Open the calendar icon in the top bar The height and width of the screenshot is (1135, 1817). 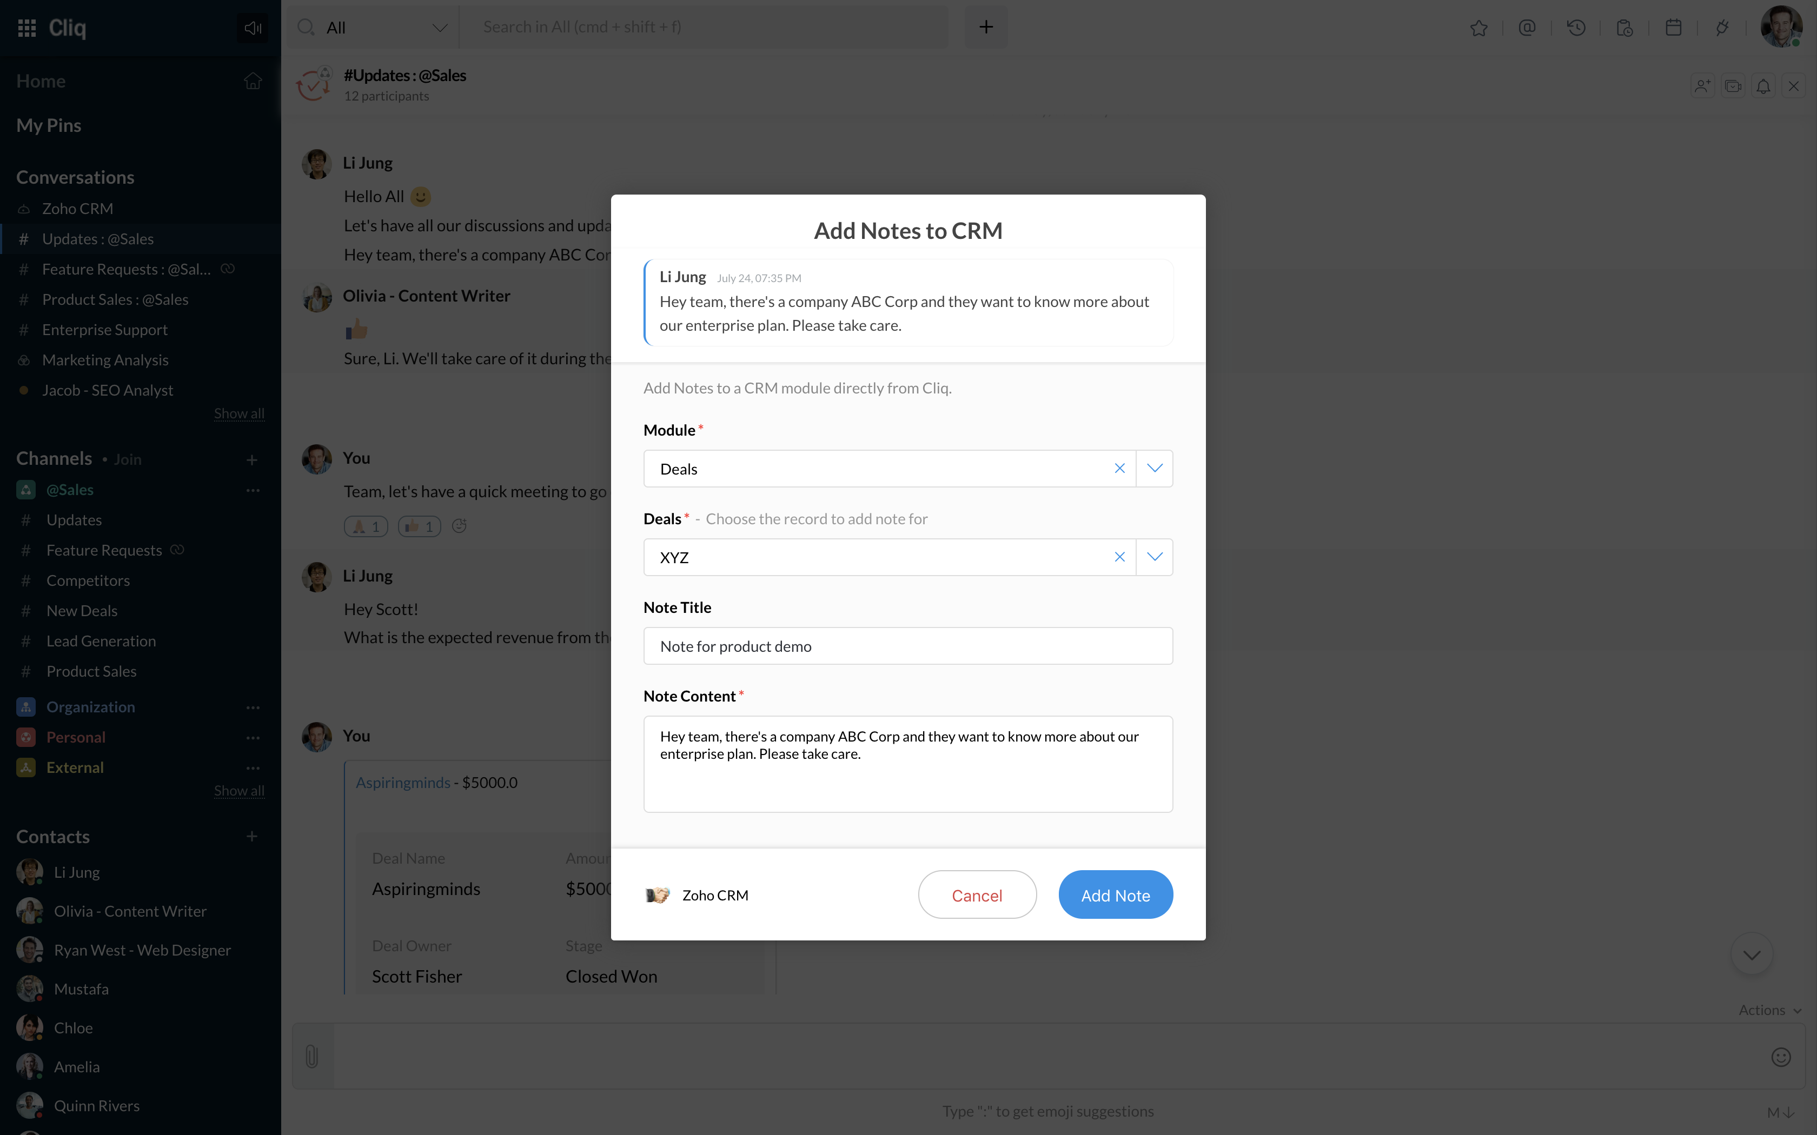(x=1673, y=28)
